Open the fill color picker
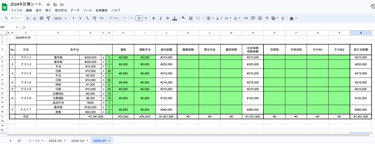Screen dimensions: 375x144 [183, 18]
